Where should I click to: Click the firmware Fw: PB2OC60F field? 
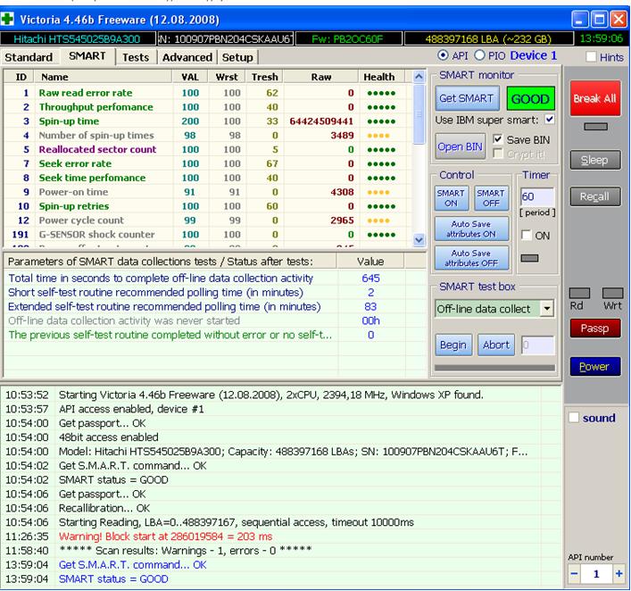tap(348, 39)
